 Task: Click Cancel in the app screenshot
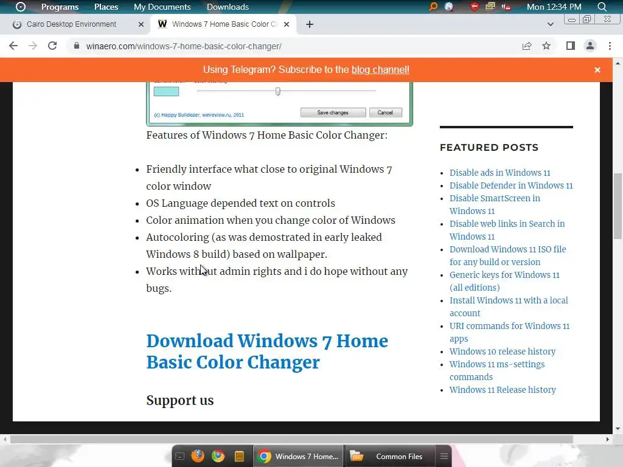coord(385,112)
